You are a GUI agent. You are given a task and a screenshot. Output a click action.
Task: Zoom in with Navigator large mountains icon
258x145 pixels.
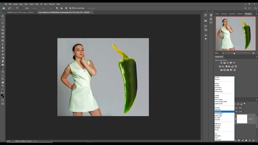[x=254, y=53]
